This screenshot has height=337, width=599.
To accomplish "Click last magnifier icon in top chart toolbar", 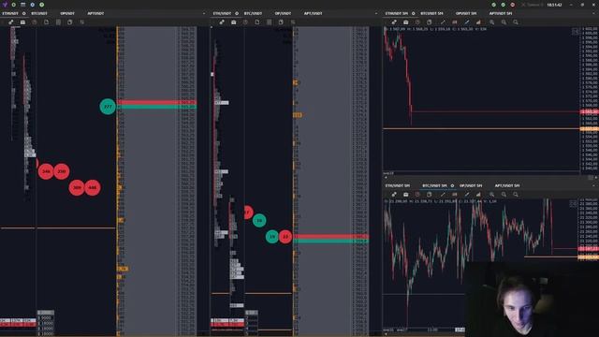I will (x=516, y=22).
